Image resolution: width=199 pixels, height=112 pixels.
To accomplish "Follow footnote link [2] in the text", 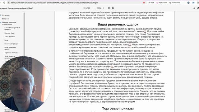I will coord(145,31).
